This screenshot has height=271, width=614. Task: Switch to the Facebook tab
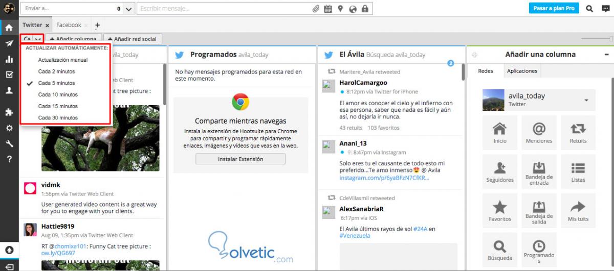pyautogui.click(x=69, y=25)
